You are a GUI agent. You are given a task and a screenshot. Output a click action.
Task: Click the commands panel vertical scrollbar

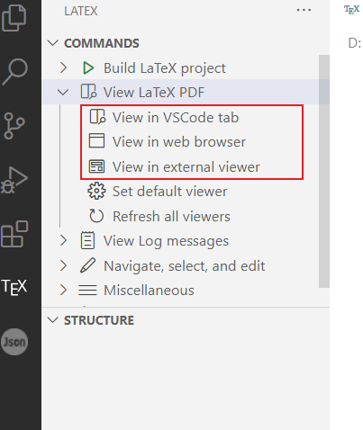pos(324,171)
